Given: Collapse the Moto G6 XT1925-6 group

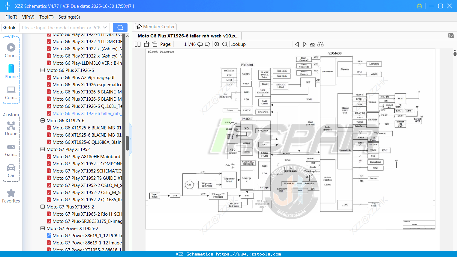Looking at the screenshot, I should [x=43, y=121].
